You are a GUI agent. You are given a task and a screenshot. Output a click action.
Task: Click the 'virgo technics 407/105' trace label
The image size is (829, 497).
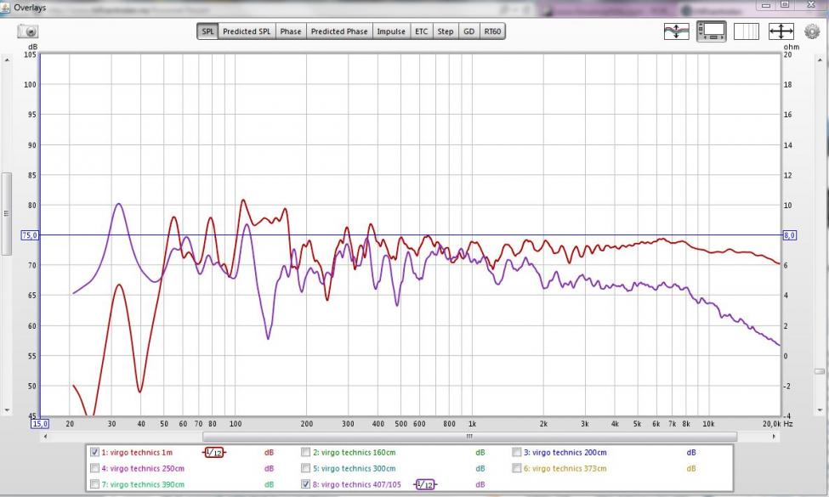[361, 484]
